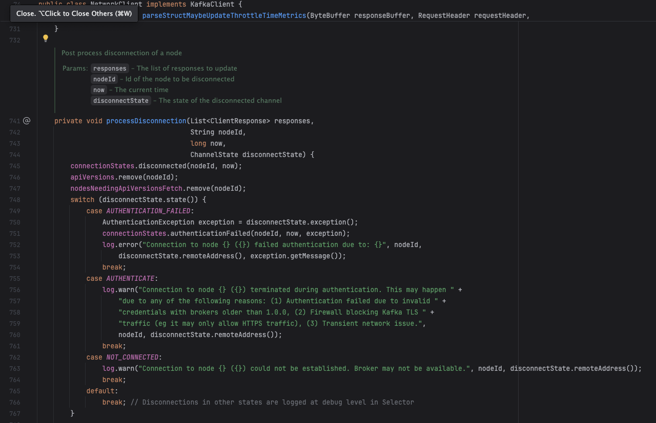The width and height of the screenshot is (656, 423).
Task: Click the 'nodeId' param tag in the doc comment
Action: [104, 79]
